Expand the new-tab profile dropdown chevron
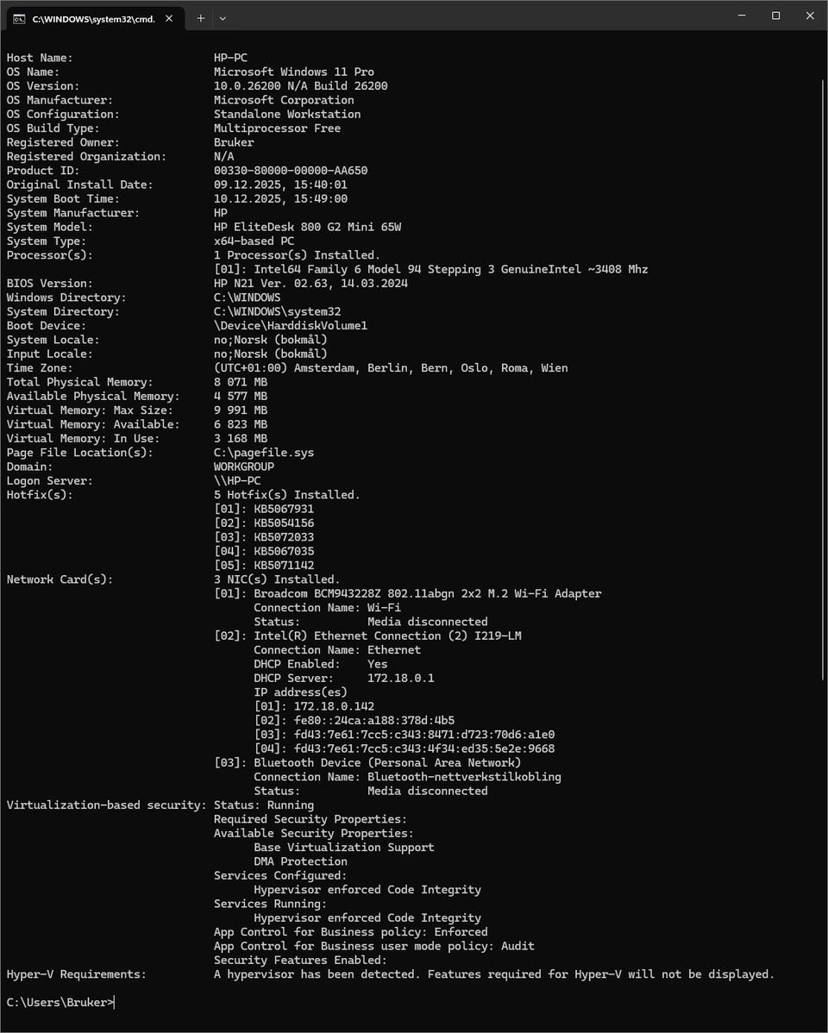828x1033 pixels. coord(223,18)
